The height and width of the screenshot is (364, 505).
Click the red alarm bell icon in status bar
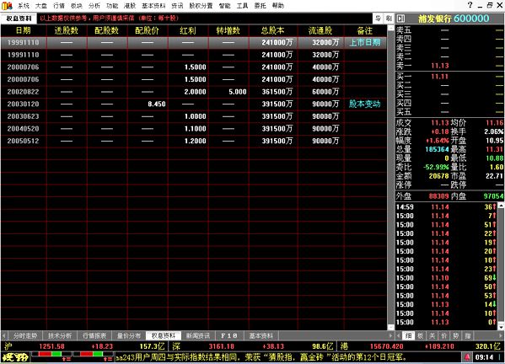coord(467,357)
